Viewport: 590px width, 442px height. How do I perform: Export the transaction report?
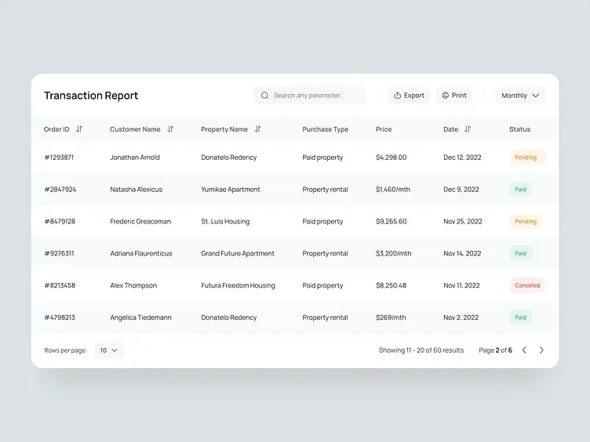click(409, 96)
